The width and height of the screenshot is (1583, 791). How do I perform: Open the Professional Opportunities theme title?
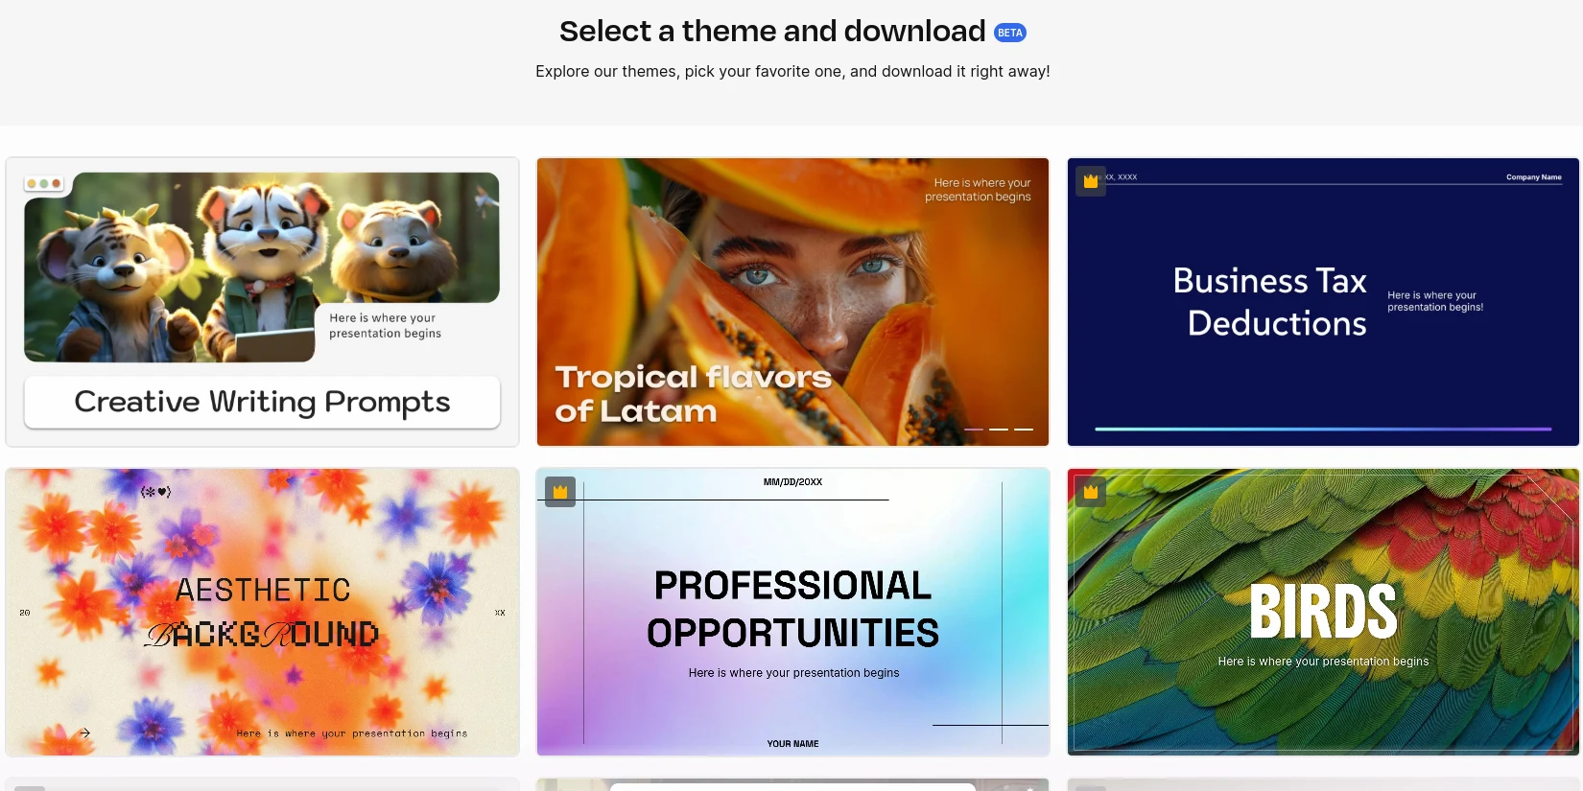(792, 609)
